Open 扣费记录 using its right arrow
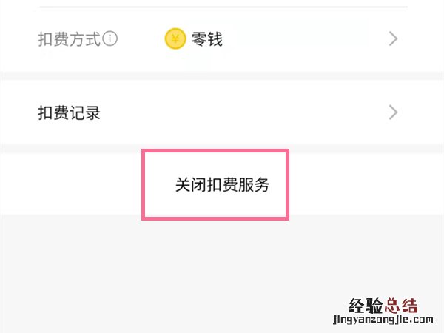Viewport: 444px width, 333px height. point(393,112)
